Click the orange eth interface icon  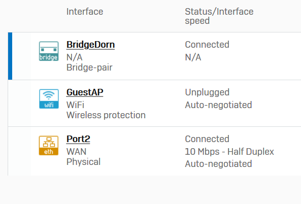49,146
